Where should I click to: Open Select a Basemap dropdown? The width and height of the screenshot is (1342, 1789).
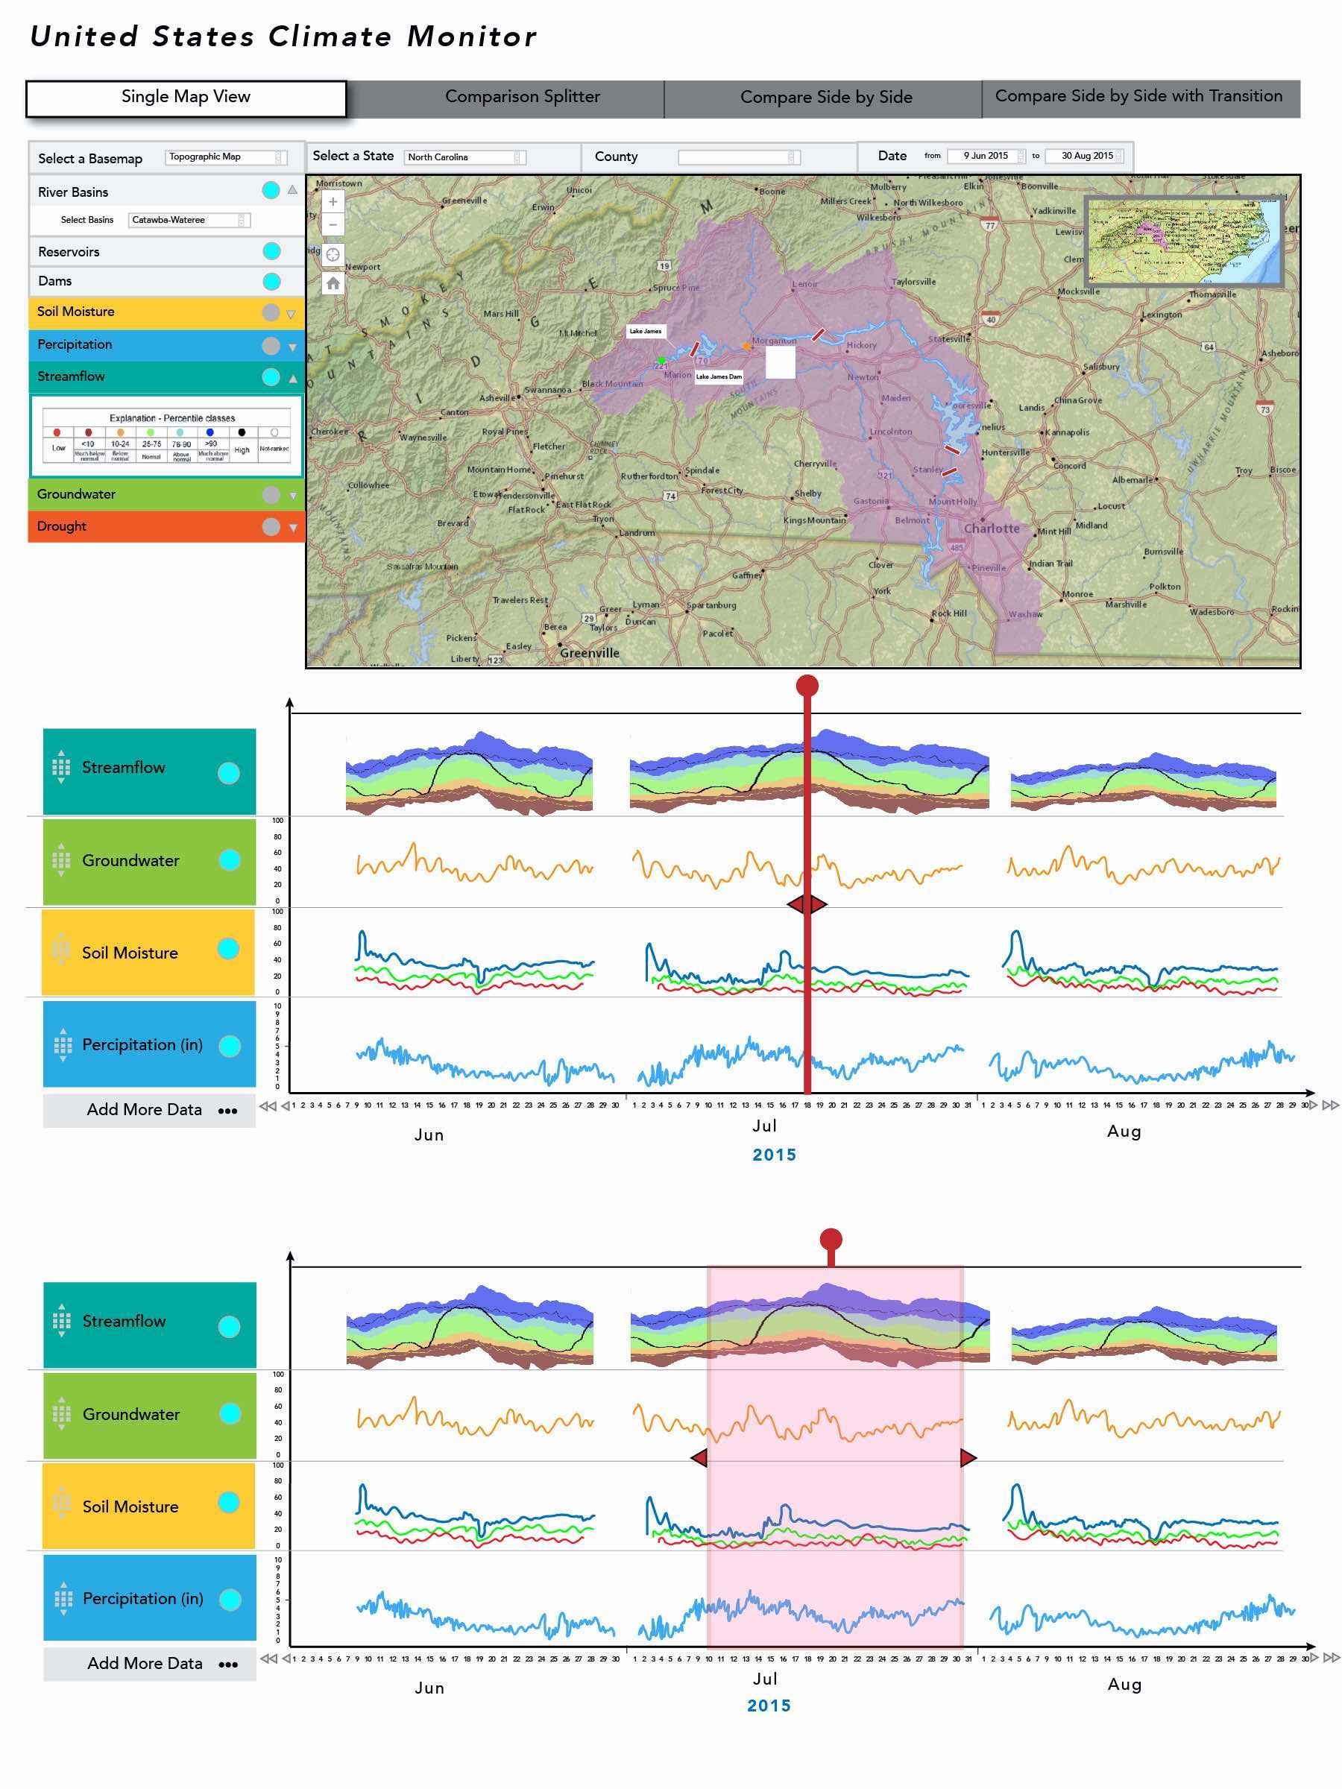[x=226, y=157]
